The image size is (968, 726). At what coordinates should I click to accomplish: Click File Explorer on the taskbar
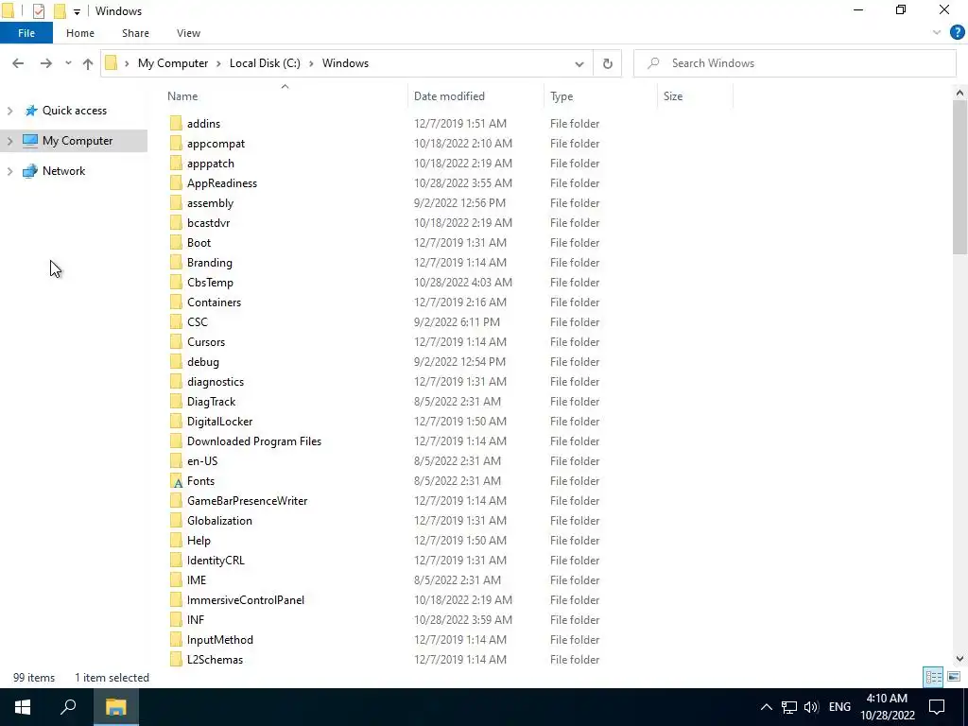coord(115,707)
